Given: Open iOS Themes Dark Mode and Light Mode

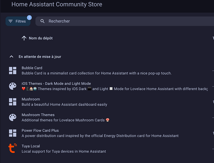Looking at the screenshot, I should coord(56,83).
